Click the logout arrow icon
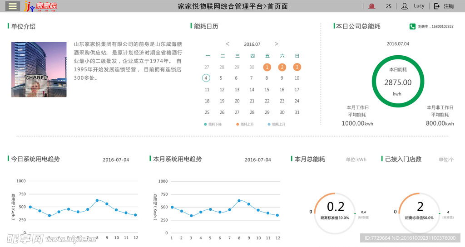 [437, 6]
